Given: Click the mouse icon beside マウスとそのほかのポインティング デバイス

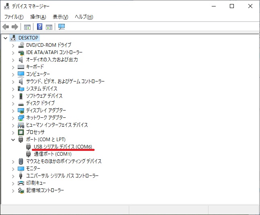Looking at the screenshot, I should pos(21,161).
